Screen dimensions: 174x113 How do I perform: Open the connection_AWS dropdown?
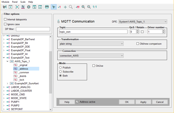coord(91,55)
